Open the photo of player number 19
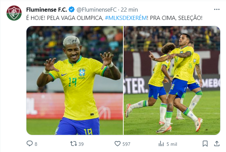The image size is (226, 152). coord(75,80)
